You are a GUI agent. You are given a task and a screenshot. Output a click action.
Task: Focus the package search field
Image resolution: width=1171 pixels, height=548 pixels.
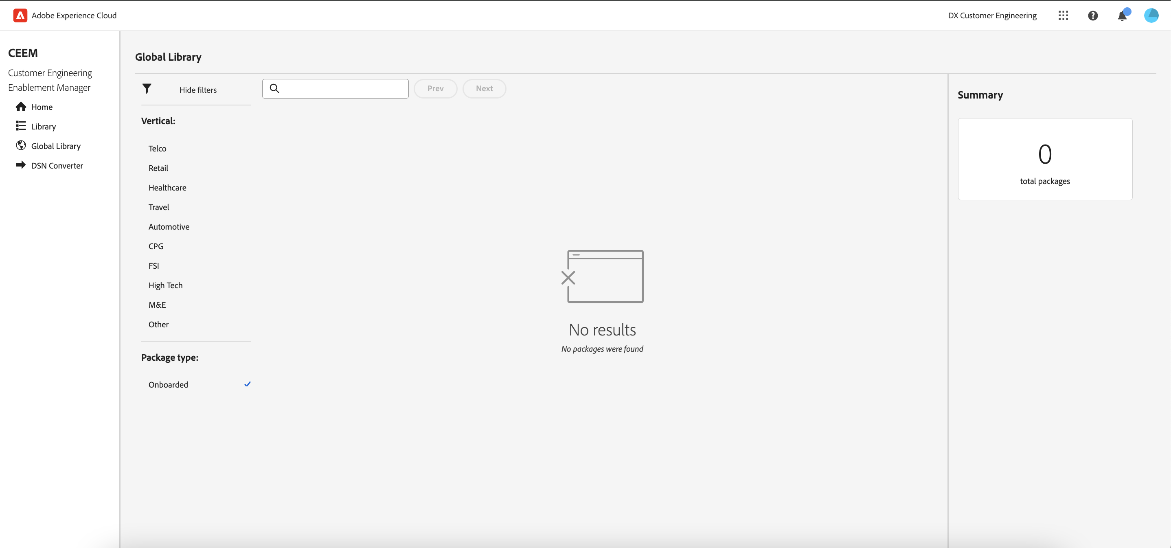point(335,89)
